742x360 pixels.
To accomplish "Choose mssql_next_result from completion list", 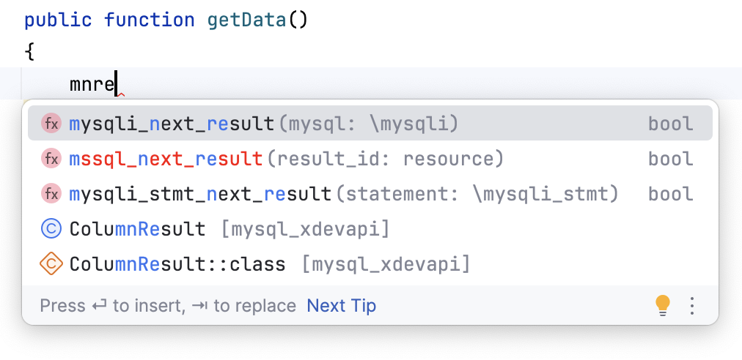I will pyautogui.click(x=166, y=159).
